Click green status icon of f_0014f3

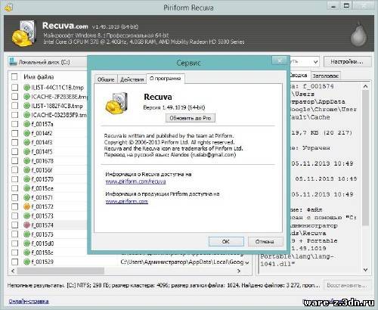pyautogui.click(x=26, y=142)
